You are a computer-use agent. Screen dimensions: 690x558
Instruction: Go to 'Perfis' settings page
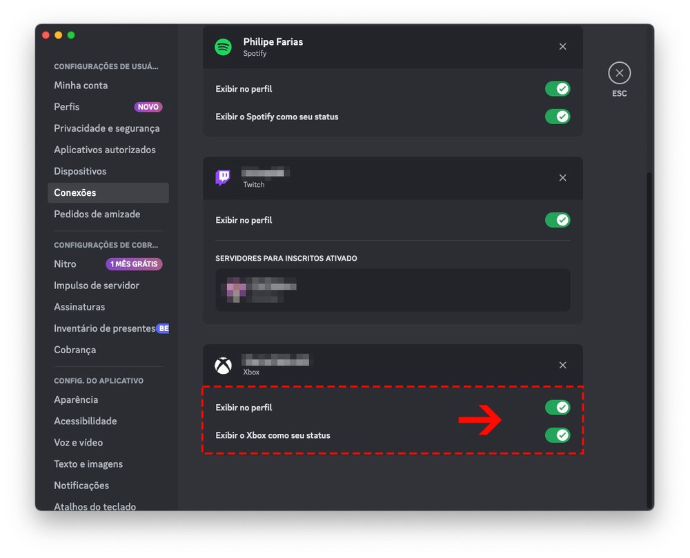pyautogui.click(x=67, y=107)
